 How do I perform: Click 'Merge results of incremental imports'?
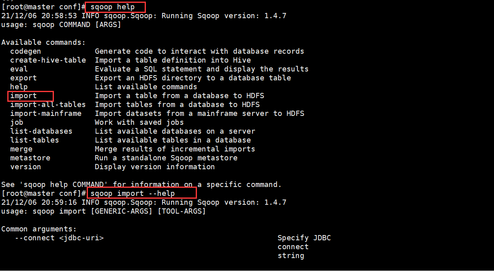(x=175, y=149)
